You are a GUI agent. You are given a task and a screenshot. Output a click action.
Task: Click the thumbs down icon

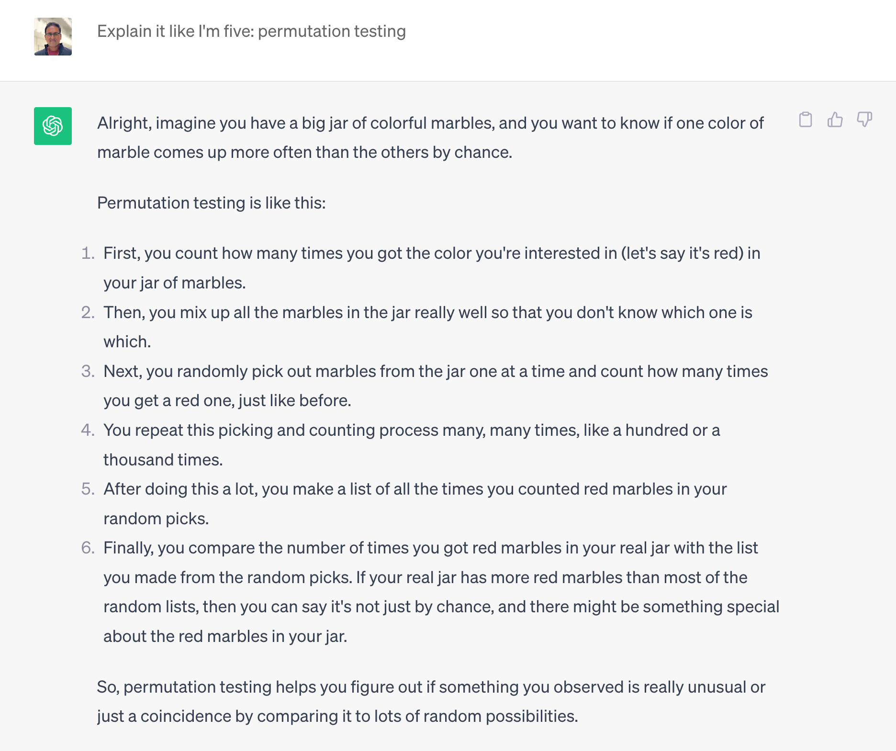click(864, 119)
